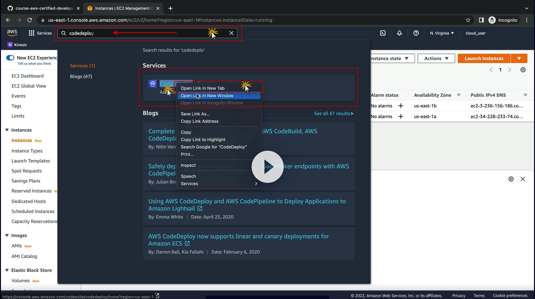
Task: Click the help question mark icon
Action: [x=416, y=33]
